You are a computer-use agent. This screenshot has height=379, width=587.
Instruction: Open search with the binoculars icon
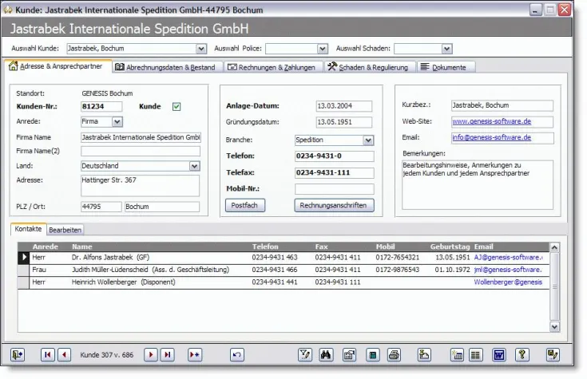pyautogui.click(x=327, y=354)
